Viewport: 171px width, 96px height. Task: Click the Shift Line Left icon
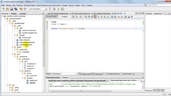(x=112, y=17)
